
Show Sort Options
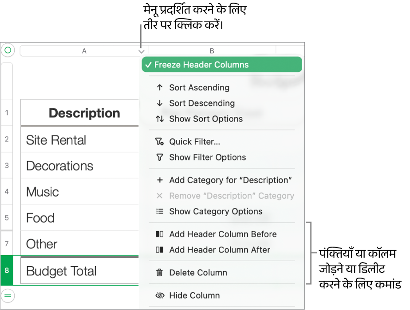[205, 119]
